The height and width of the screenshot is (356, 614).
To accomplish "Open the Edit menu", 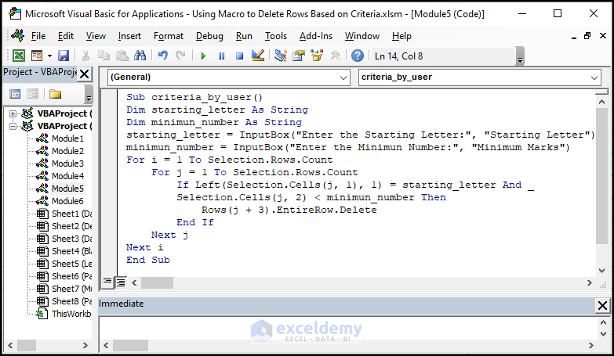I will coord(65,36).
